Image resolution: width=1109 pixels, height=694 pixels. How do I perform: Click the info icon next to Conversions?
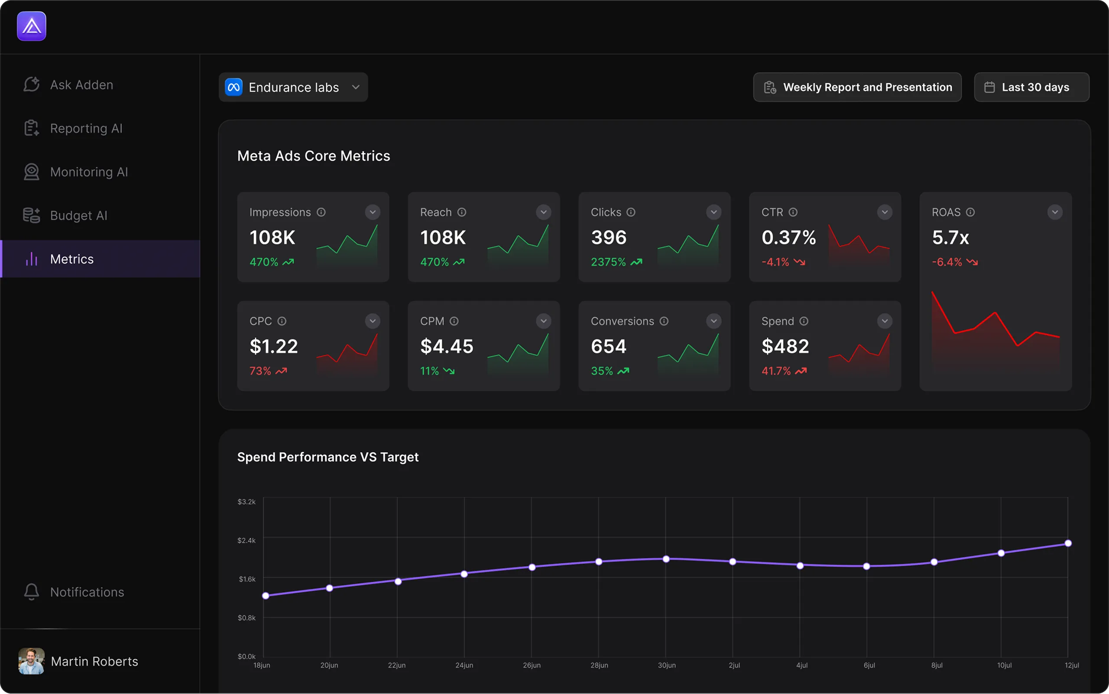pyautogui.click(x=664, y=321)
